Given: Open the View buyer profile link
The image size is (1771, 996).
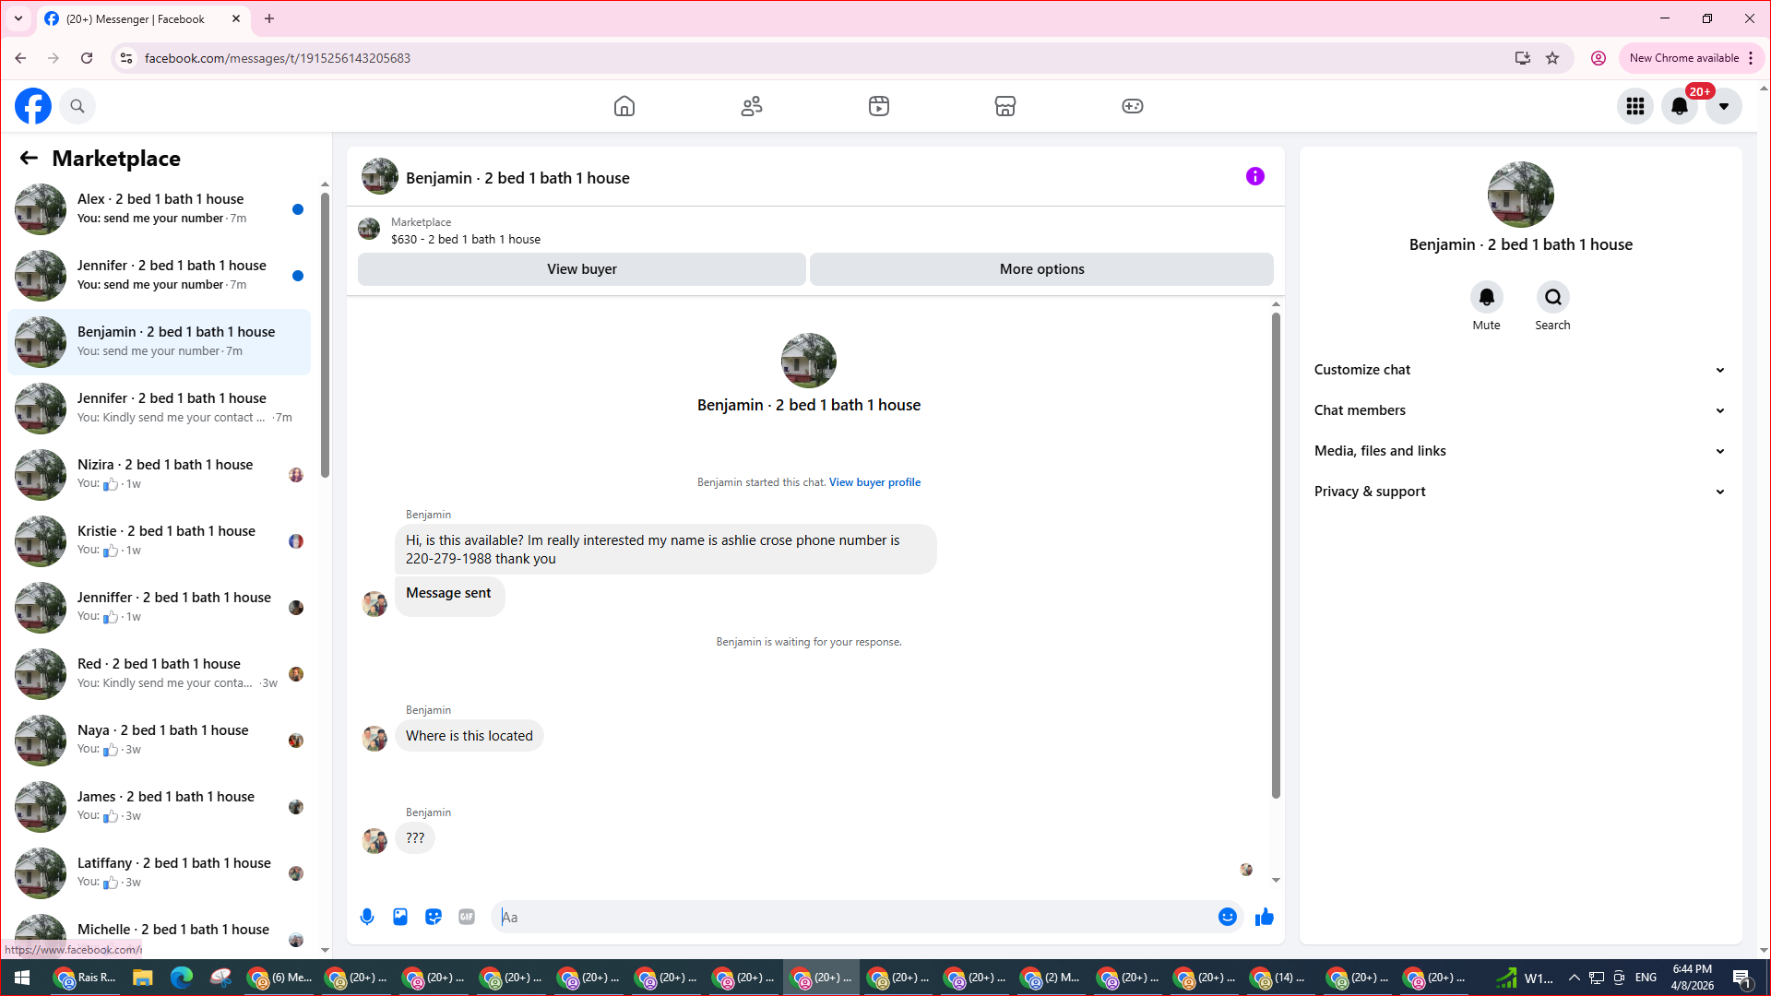Looking at the screenshot, I should [x=874, y=482].
